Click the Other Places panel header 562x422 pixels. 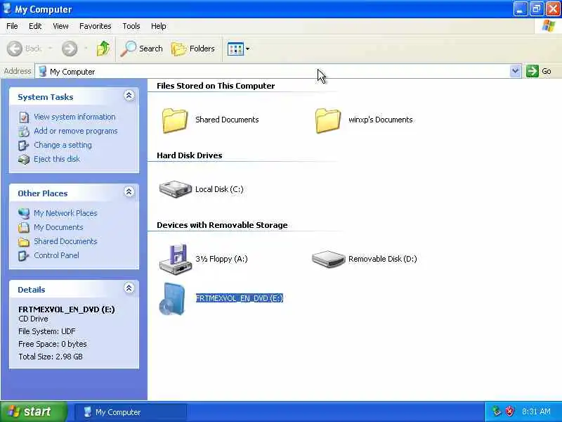tap(74, 193)
